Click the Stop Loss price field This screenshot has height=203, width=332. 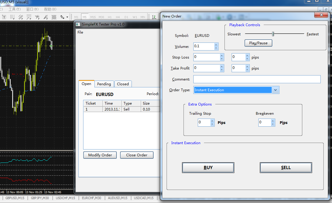click(207, 57)
